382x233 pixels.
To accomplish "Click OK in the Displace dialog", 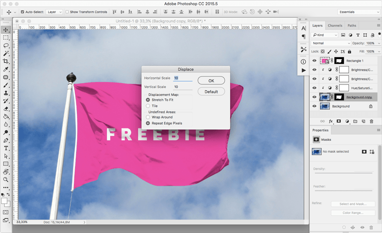I will point(211,81).
